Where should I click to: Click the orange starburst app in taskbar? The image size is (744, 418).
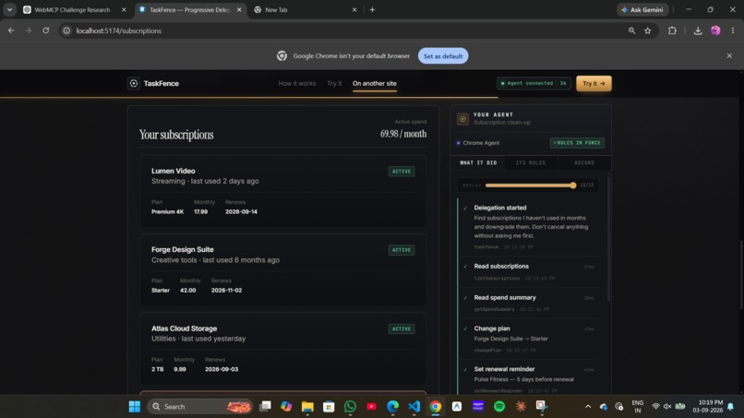(x=521, y=407)
